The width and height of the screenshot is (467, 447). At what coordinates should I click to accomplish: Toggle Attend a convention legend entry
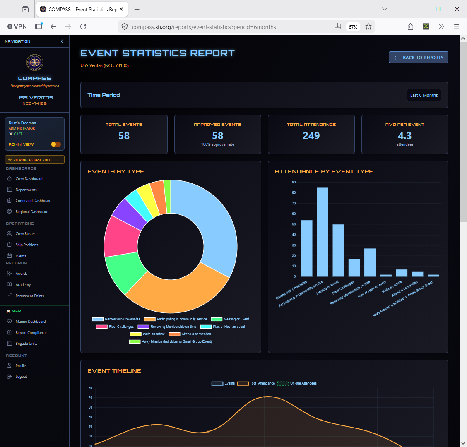190,334
